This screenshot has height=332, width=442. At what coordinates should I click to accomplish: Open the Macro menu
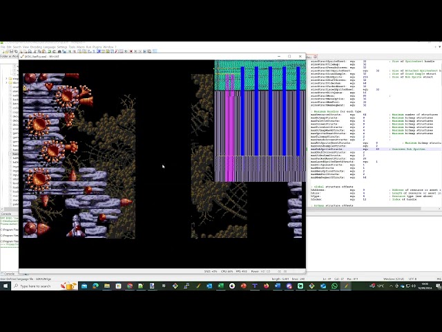tap(81, 47)
